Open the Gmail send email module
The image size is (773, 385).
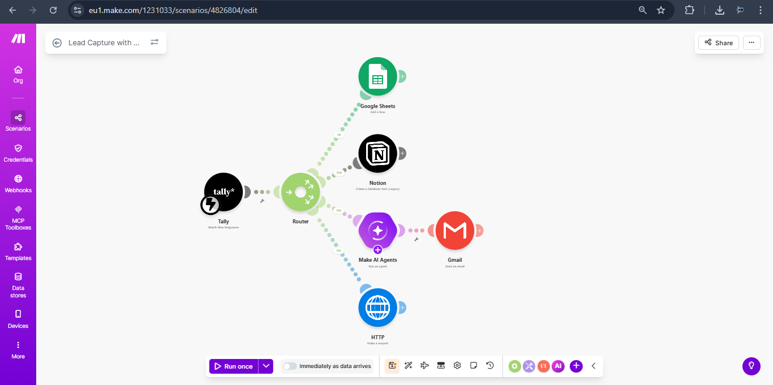point(454,231)
